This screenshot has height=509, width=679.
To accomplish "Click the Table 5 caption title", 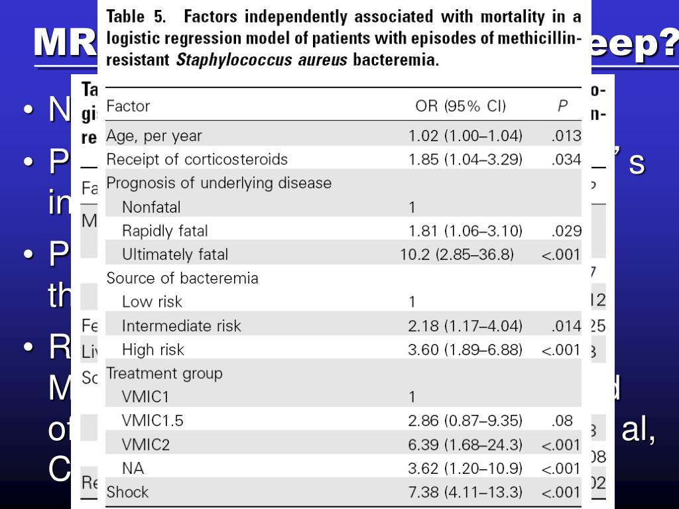I will (343, 38).
